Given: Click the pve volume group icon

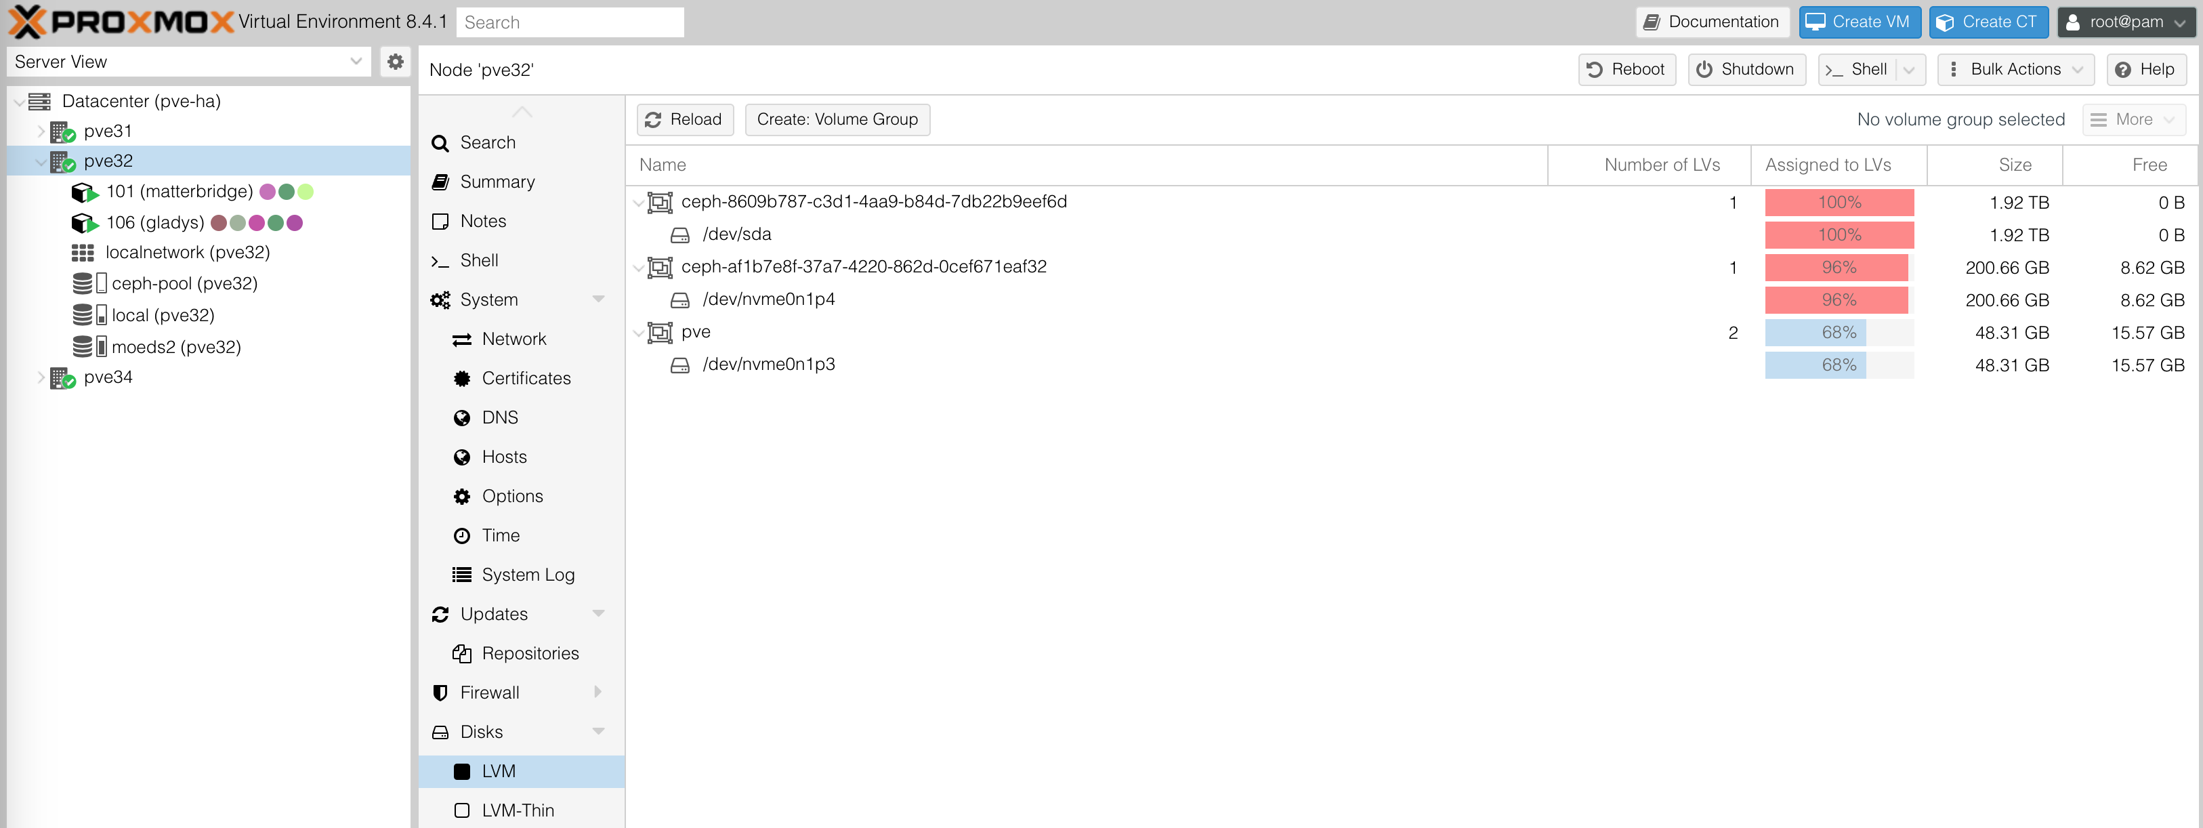Looking at the screenshot, I should click(x=660, y=333).
